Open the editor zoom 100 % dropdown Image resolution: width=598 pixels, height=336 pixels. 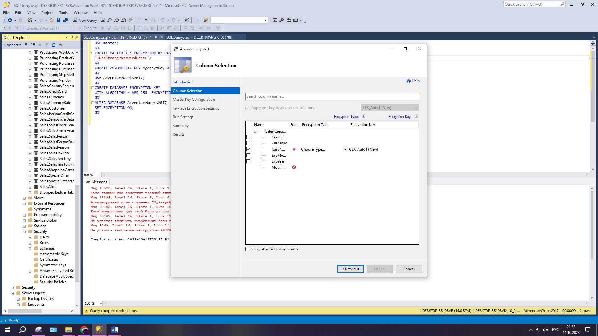pyautogui.click(x=100, y=175)
